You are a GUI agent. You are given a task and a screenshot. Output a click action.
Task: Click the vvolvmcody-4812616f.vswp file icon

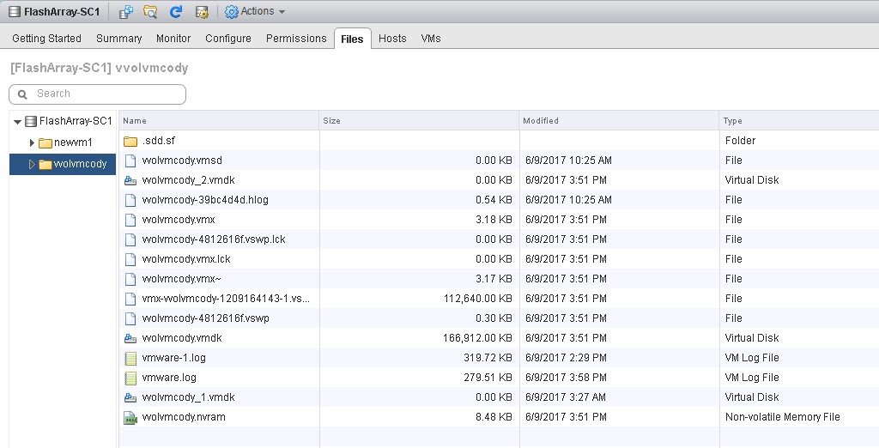click(x=130, y=318)
